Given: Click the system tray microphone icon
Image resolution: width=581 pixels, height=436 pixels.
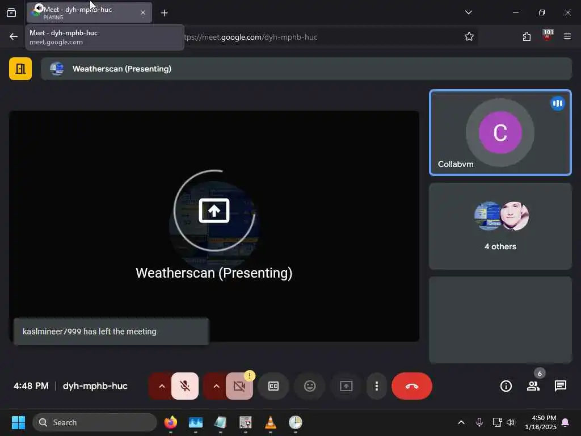Looking at the screenshot, I should [479, 422].
